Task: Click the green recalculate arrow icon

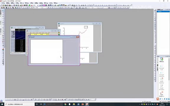Action: pyautogui.click(x=30, y=5)
